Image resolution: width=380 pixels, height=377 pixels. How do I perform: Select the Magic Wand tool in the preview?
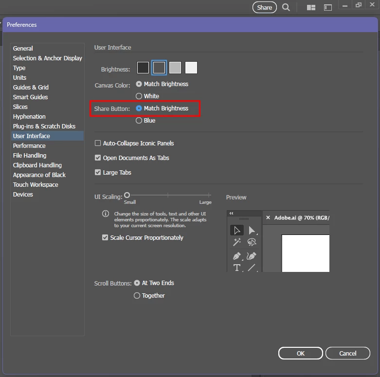(237, 242)
